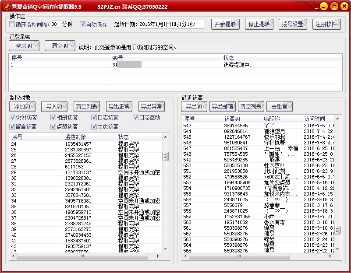
Task: Open 拨号设置 settings
Action: click(292, 24)
